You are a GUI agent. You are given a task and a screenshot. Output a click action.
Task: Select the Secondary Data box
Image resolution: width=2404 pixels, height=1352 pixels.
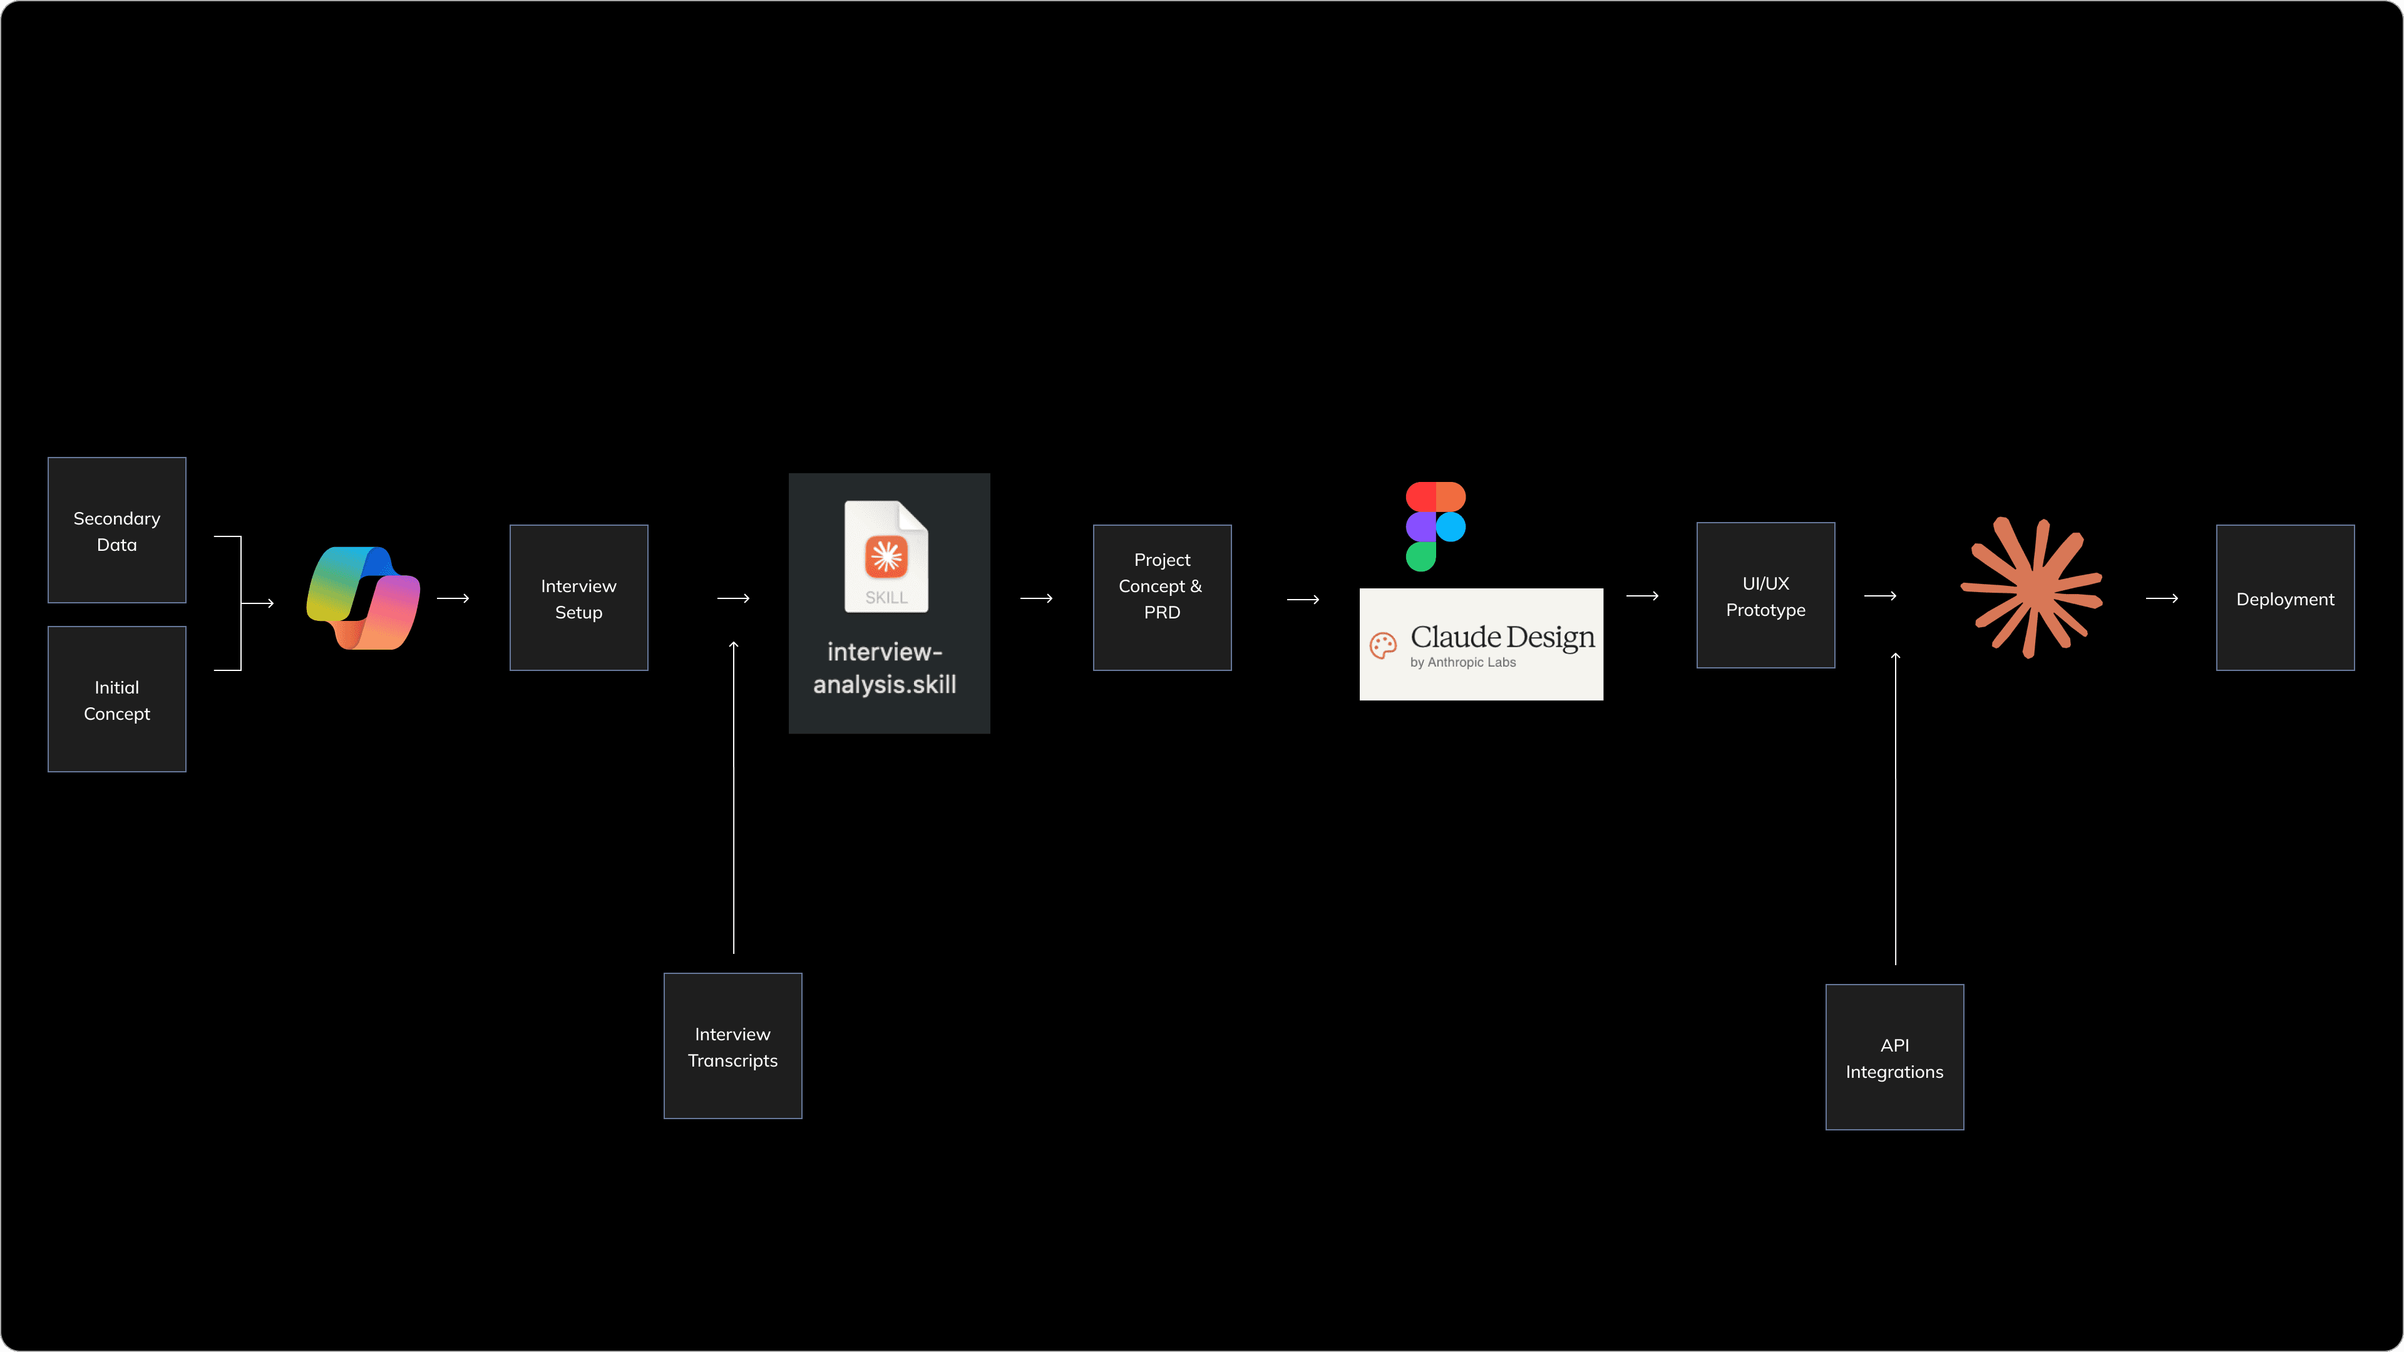pyautogui.click(x=116, y=530)
